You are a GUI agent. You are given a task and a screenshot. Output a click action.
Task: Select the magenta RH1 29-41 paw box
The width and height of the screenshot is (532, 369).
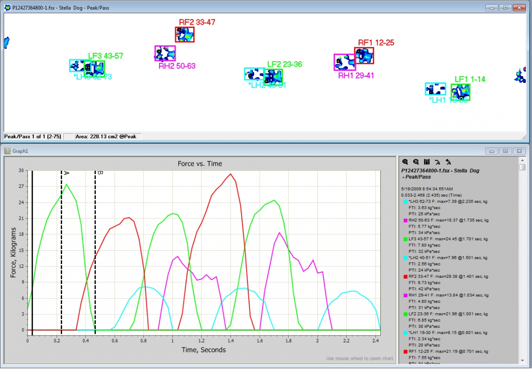(x=344, y=62)
